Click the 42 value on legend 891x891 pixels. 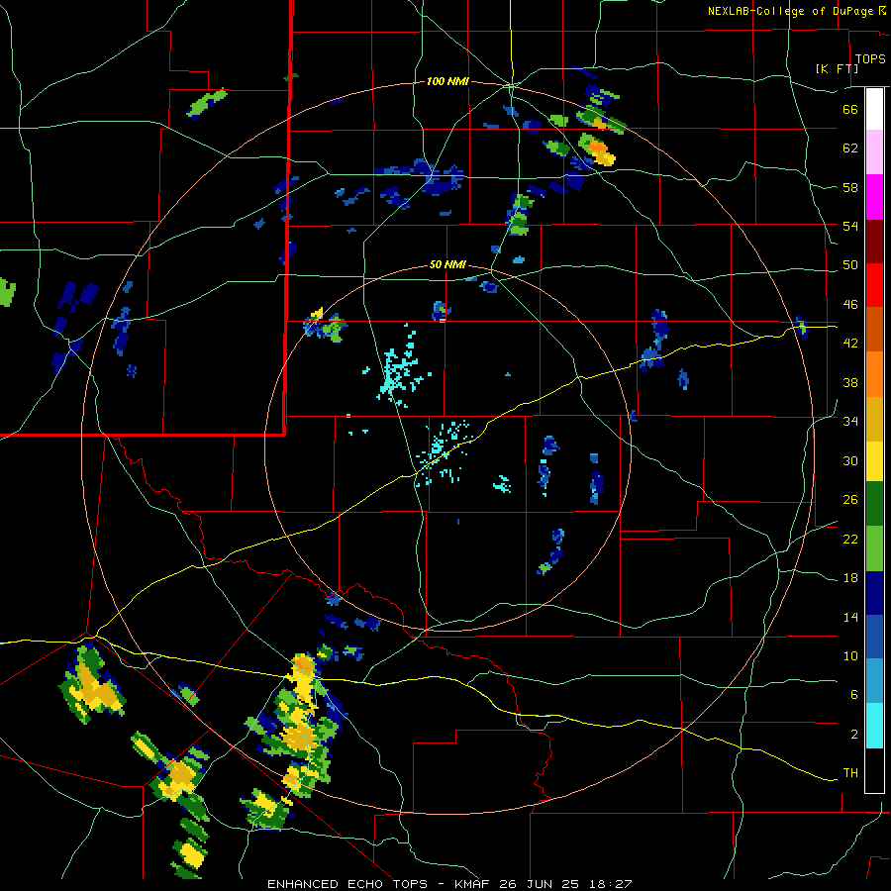pyautogui.click(x=850, y=344)
